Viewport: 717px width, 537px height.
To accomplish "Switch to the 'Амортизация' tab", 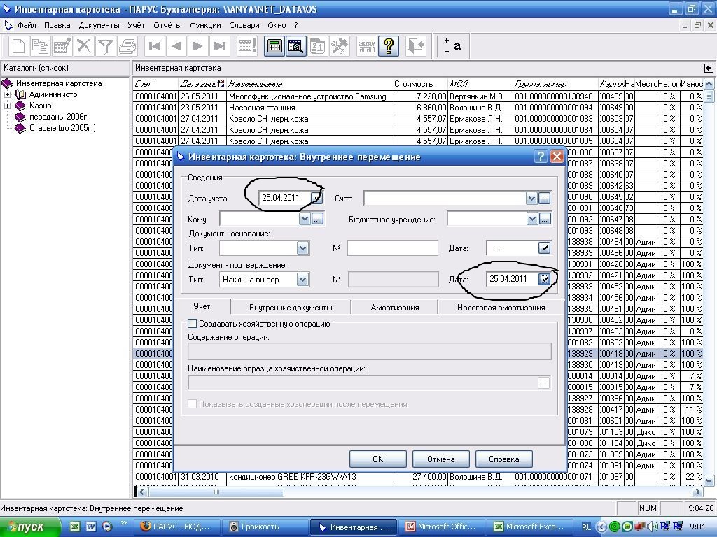I will tap(394, 307).
